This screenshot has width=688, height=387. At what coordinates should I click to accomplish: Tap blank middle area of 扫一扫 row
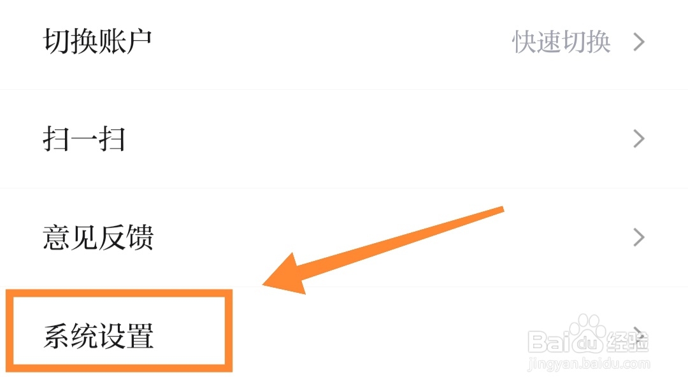click(377, 139)
